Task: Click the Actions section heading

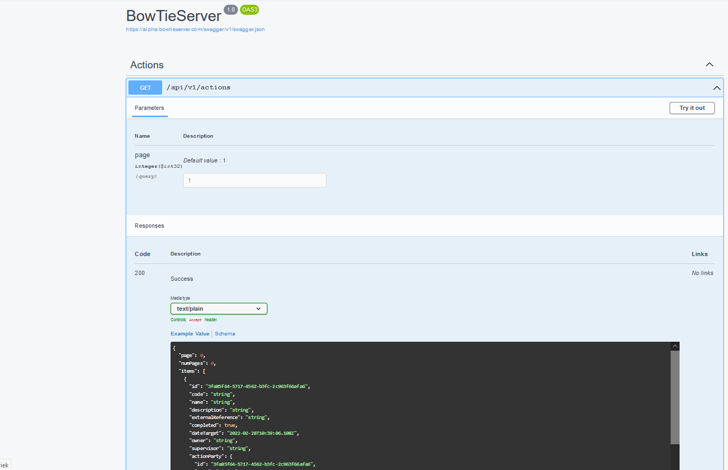Action: pyautogui.click(x=147, y=65)
